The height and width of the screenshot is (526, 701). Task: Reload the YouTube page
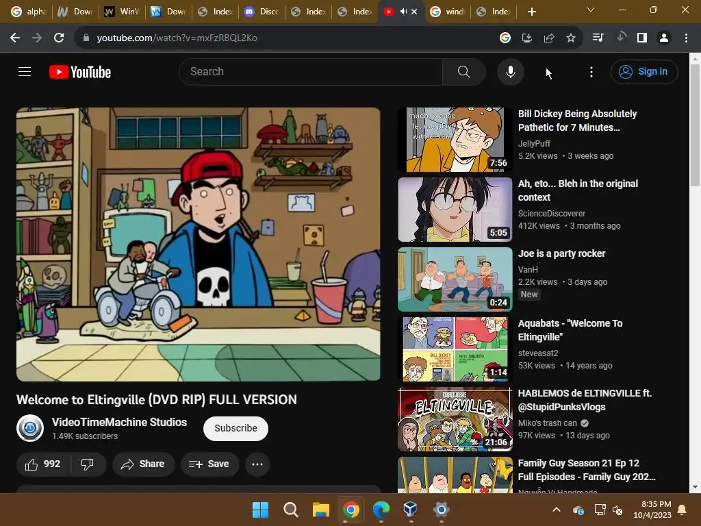click(59, 38)
